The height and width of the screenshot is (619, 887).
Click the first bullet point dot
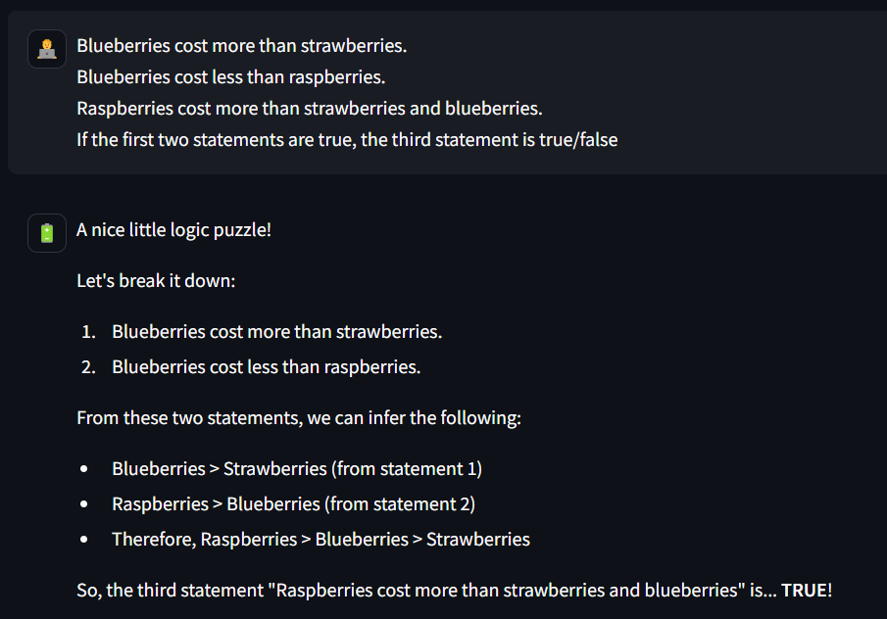click(x=84, y=468)
